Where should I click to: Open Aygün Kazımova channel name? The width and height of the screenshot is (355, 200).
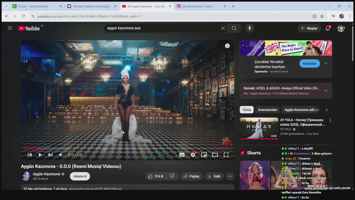[47, 174]
